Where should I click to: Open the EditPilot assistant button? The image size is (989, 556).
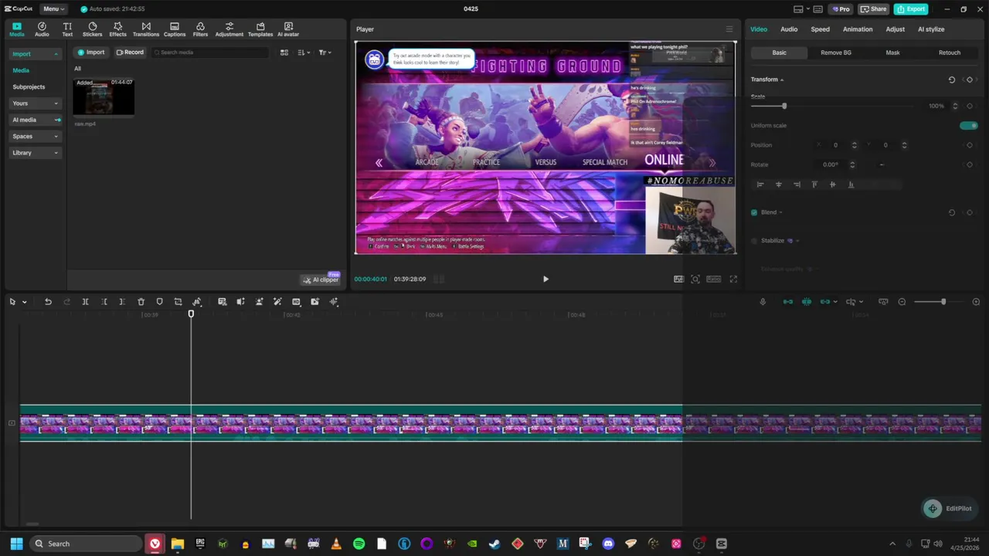tap(949, 508)
